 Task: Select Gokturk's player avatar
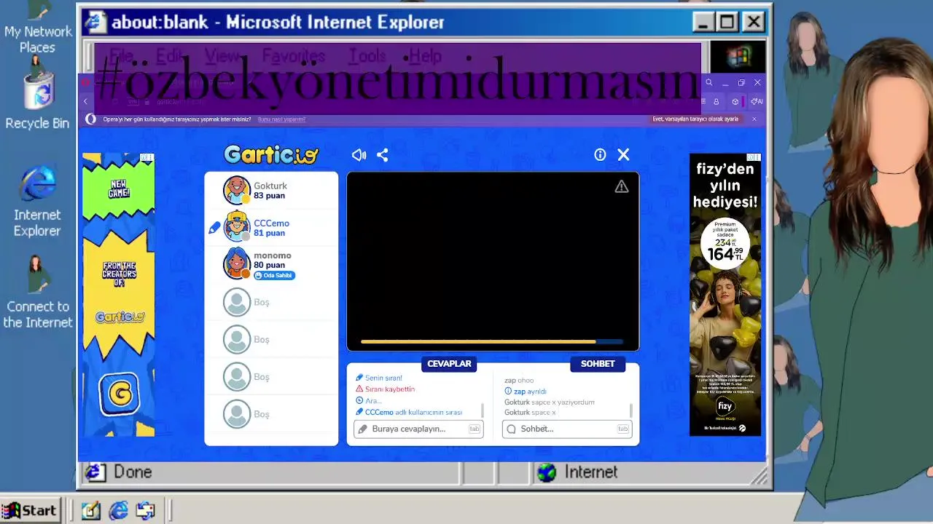click(x=237, y=191)
